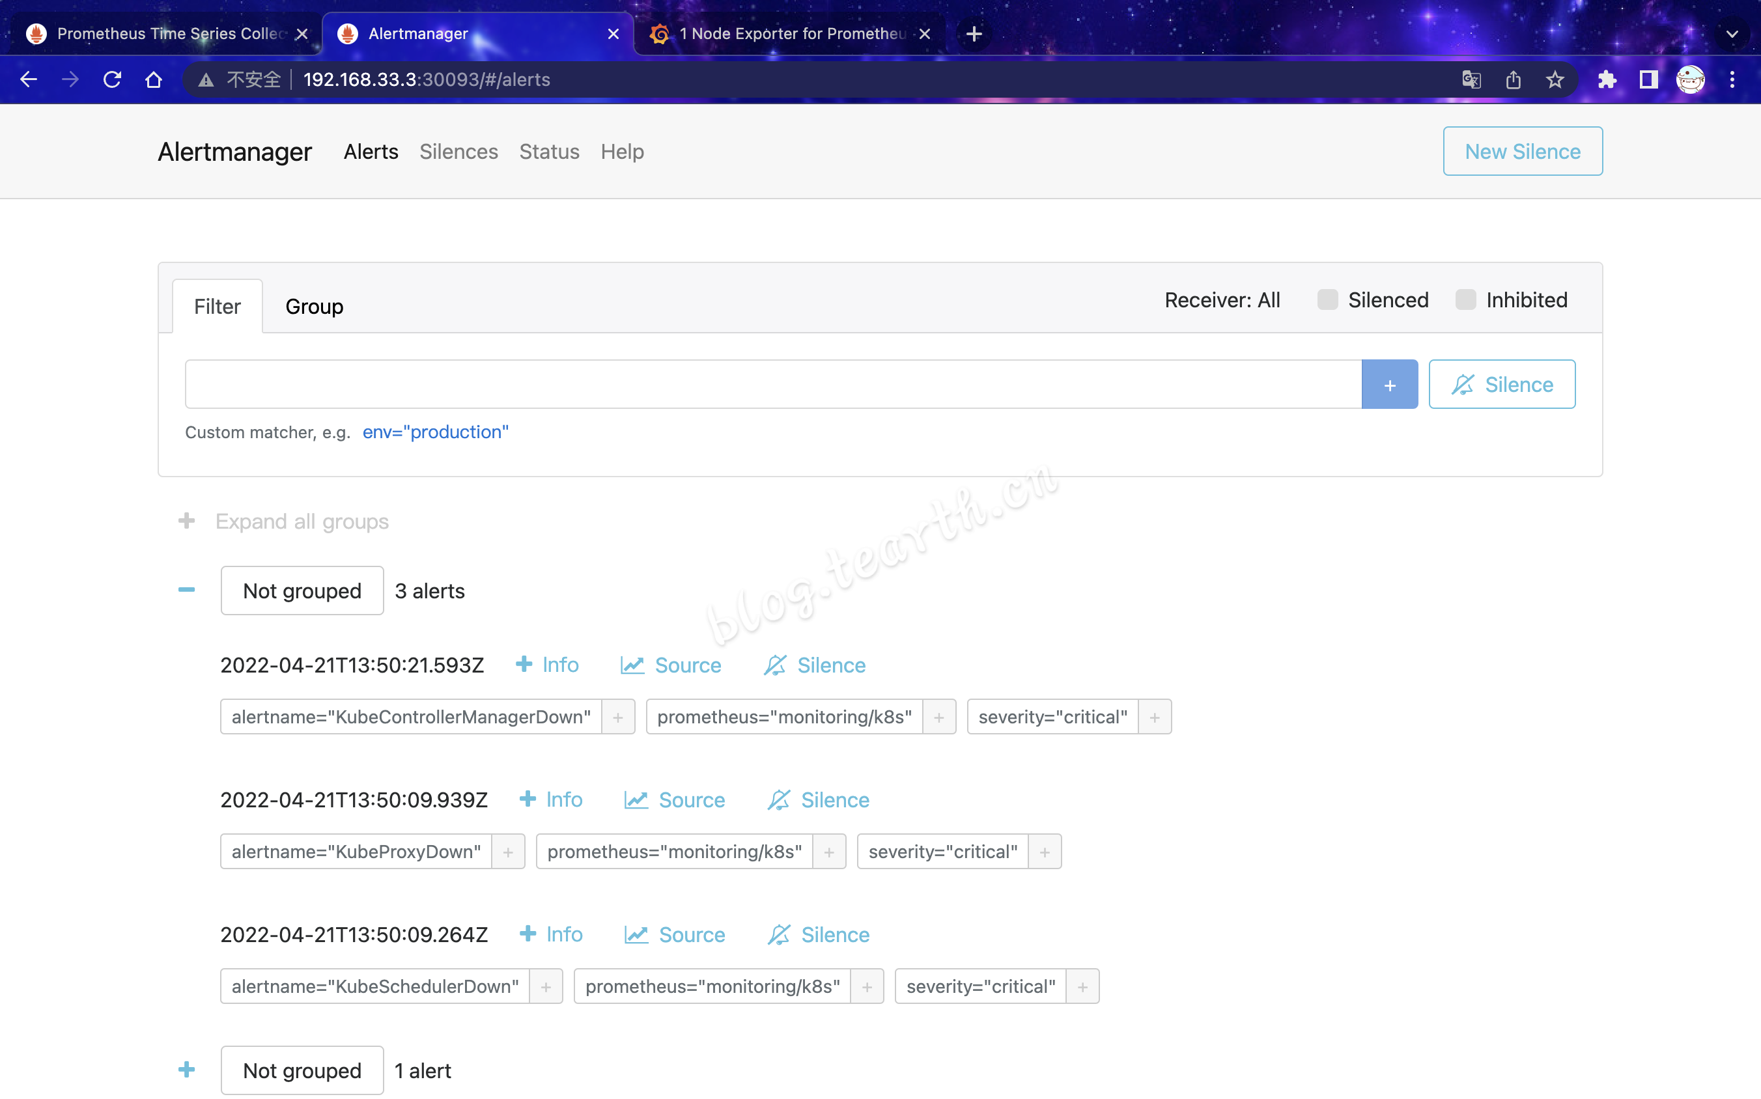Silence the KubeControllerManagerDown alert
The height and width of the screenshot is (1099, 1761).
(814, 664)
